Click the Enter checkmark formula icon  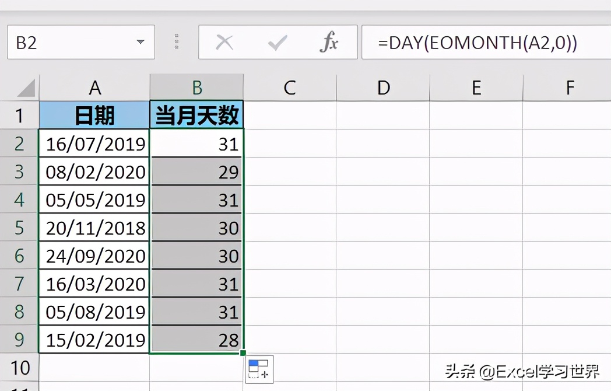pos(277,42)
